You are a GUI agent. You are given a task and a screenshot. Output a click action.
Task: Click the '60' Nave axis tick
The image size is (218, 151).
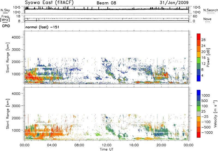[x=195, y=16]
